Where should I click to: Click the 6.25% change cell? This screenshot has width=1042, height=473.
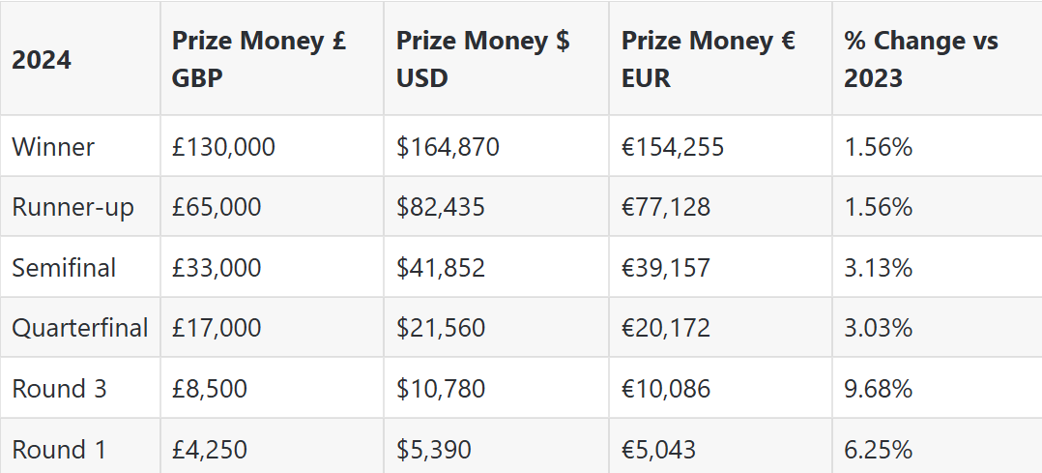coord(879,450)
